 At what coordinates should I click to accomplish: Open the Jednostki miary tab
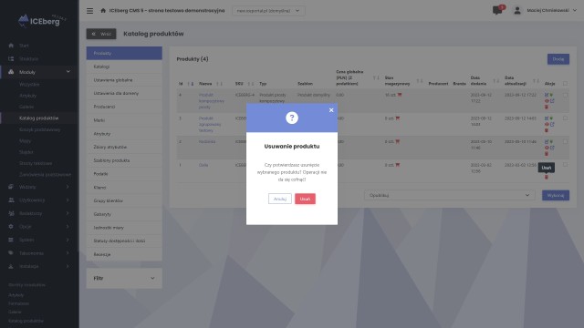point(124,228)
